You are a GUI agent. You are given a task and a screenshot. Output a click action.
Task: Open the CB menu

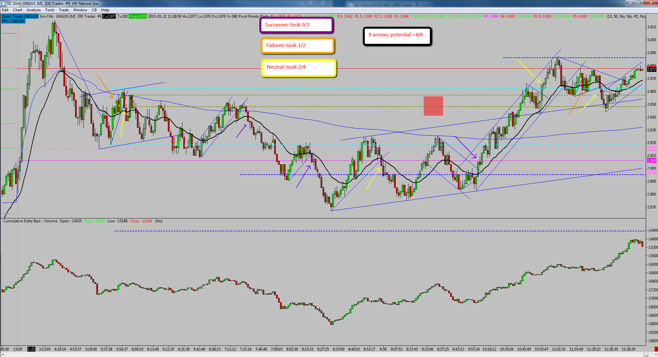pos(94,10)
